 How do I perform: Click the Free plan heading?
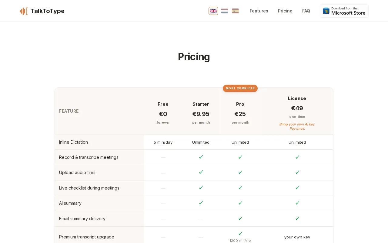tap(163, 104)
